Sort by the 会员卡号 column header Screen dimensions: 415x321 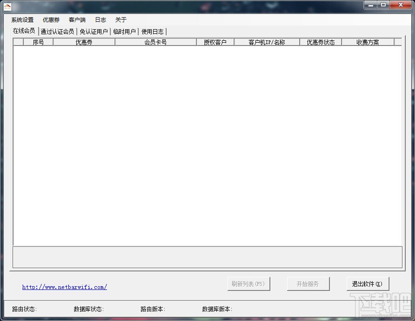[x=155, y=42]
